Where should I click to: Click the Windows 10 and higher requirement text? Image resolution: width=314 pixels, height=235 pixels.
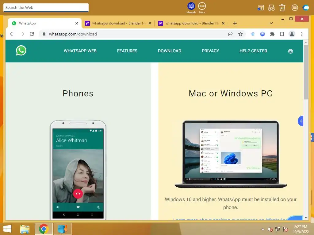pos(231,203)
